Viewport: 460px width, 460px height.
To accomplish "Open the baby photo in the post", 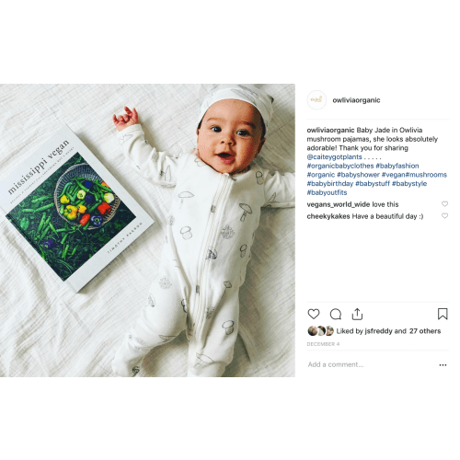I will (x=147, y=230).
